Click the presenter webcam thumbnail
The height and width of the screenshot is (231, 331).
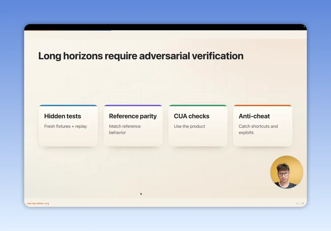pyautogui.click(x=287, y=172)
